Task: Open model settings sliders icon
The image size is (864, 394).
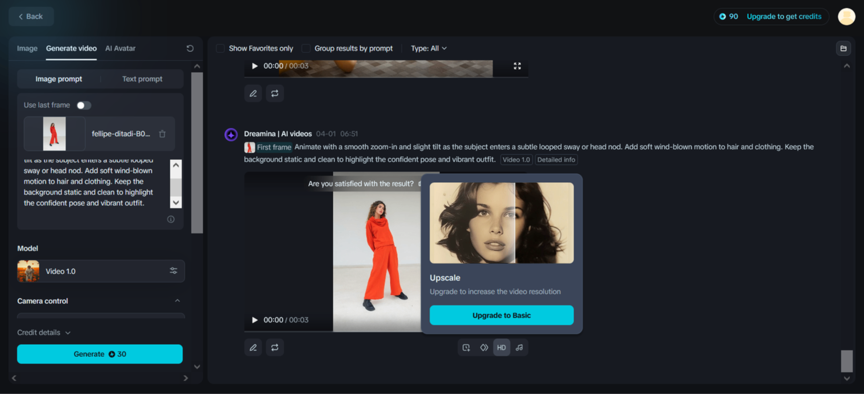Action: tap(173, 271)
